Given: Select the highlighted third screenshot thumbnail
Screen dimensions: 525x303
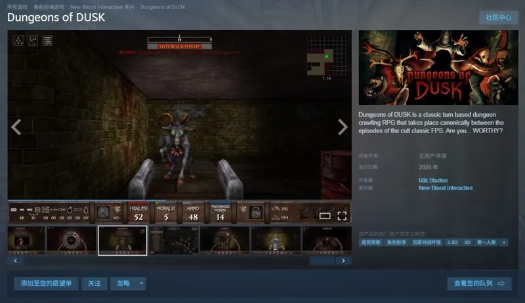Looking at the screenshot, I should 123,240.
